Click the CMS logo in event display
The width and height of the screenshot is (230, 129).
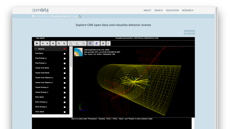[x=78, y=52]
